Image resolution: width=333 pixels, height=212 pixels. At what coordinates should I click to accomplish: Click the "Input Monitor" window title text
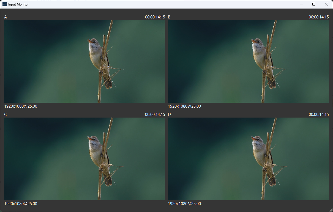tap(18, 4)
